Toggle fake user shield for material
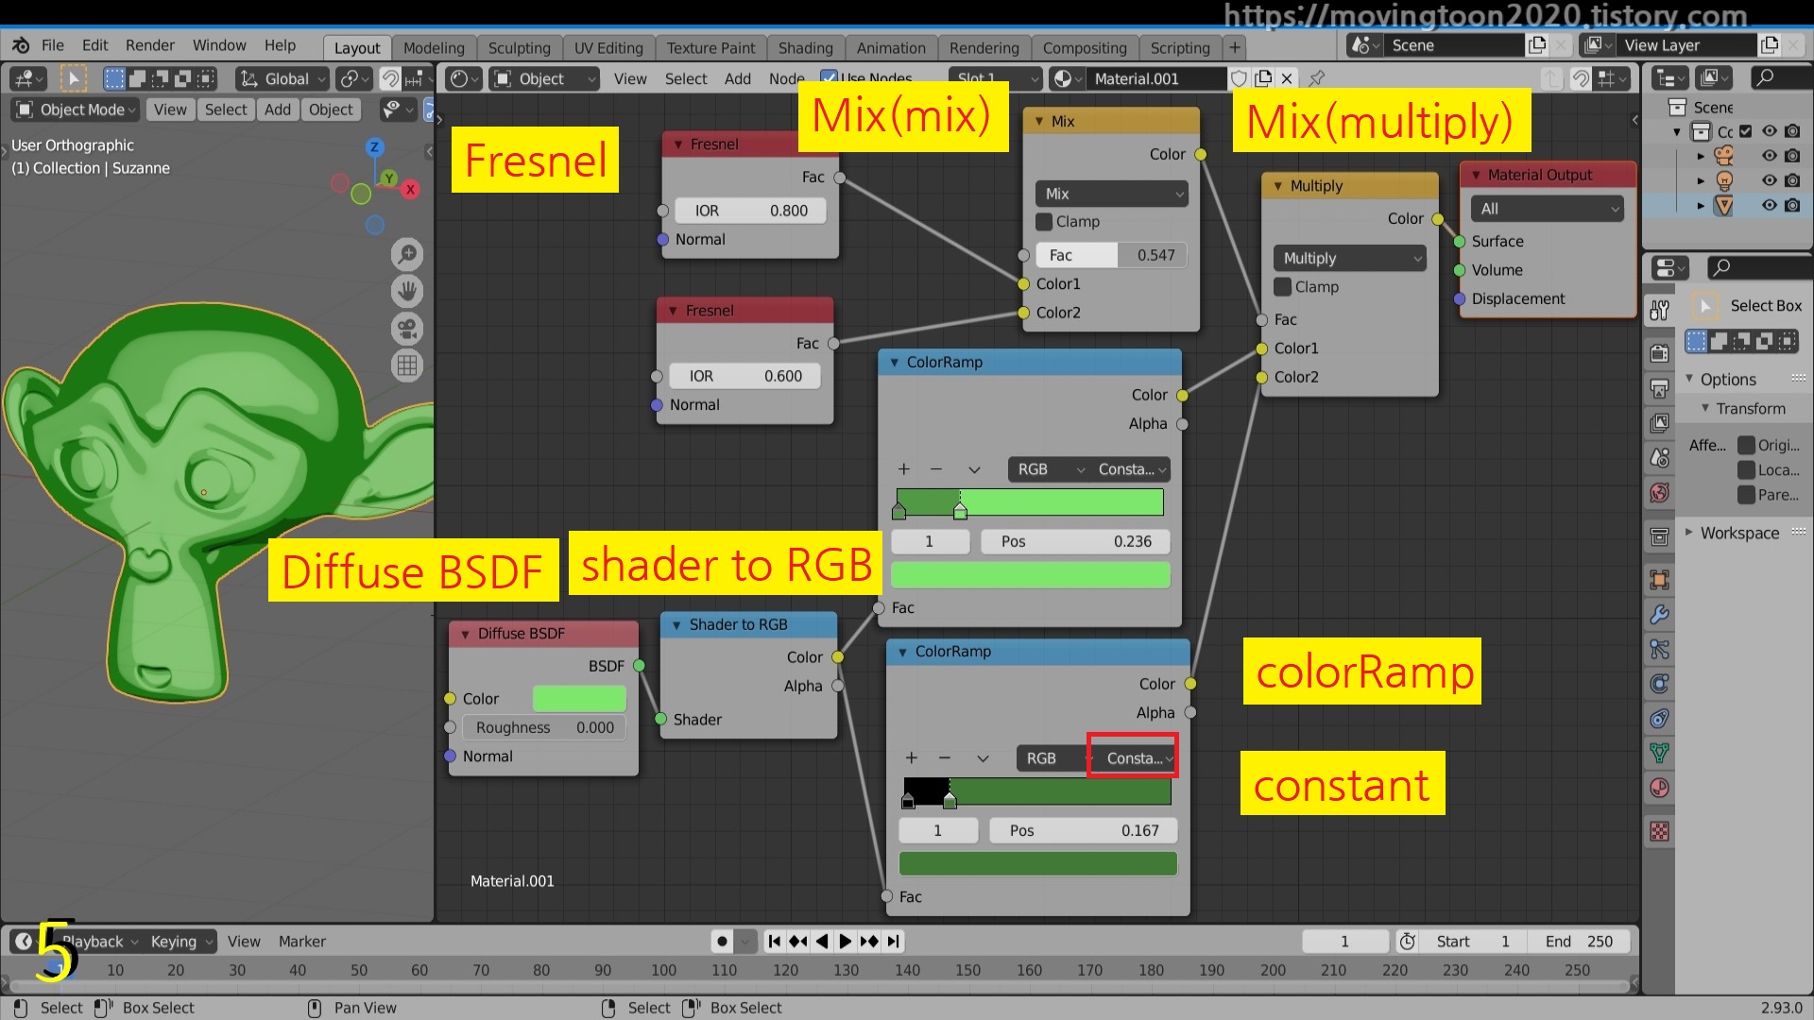 pyautogui.click(x=1239, y=78)
